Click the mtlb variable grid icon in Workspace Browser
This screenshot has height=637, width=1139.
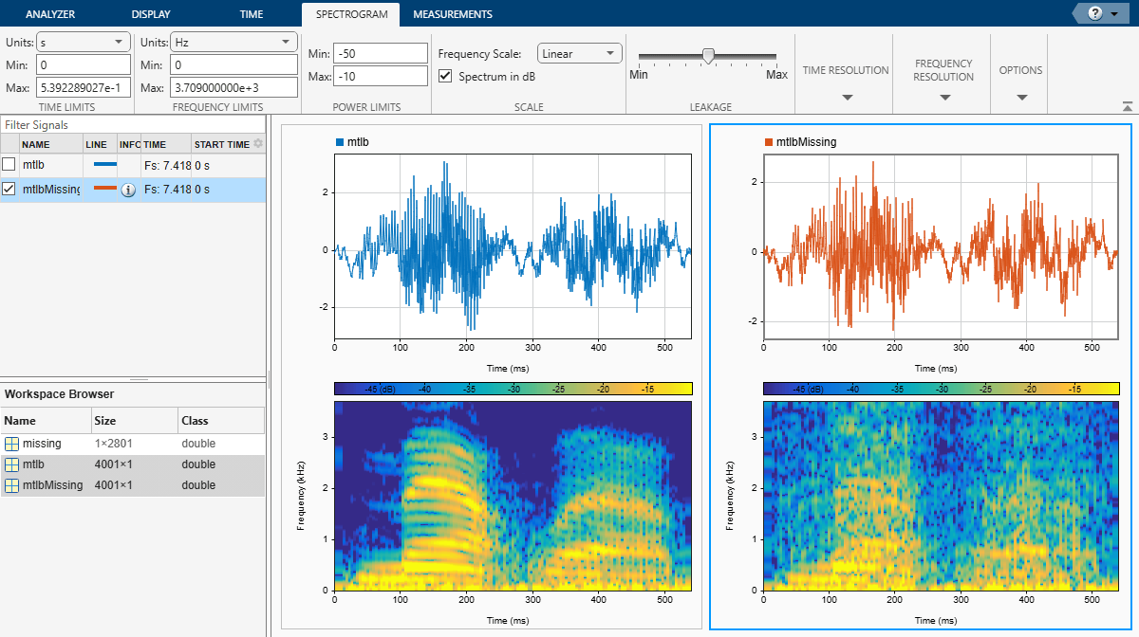coord(11,464)
